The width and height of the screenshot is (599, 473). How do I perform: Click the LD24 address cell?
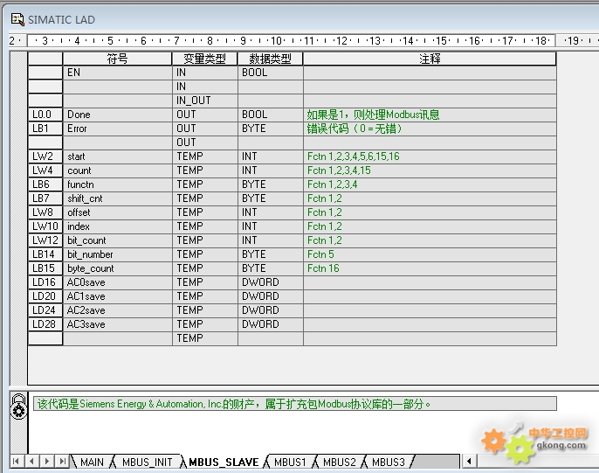[x=45, y=310]
